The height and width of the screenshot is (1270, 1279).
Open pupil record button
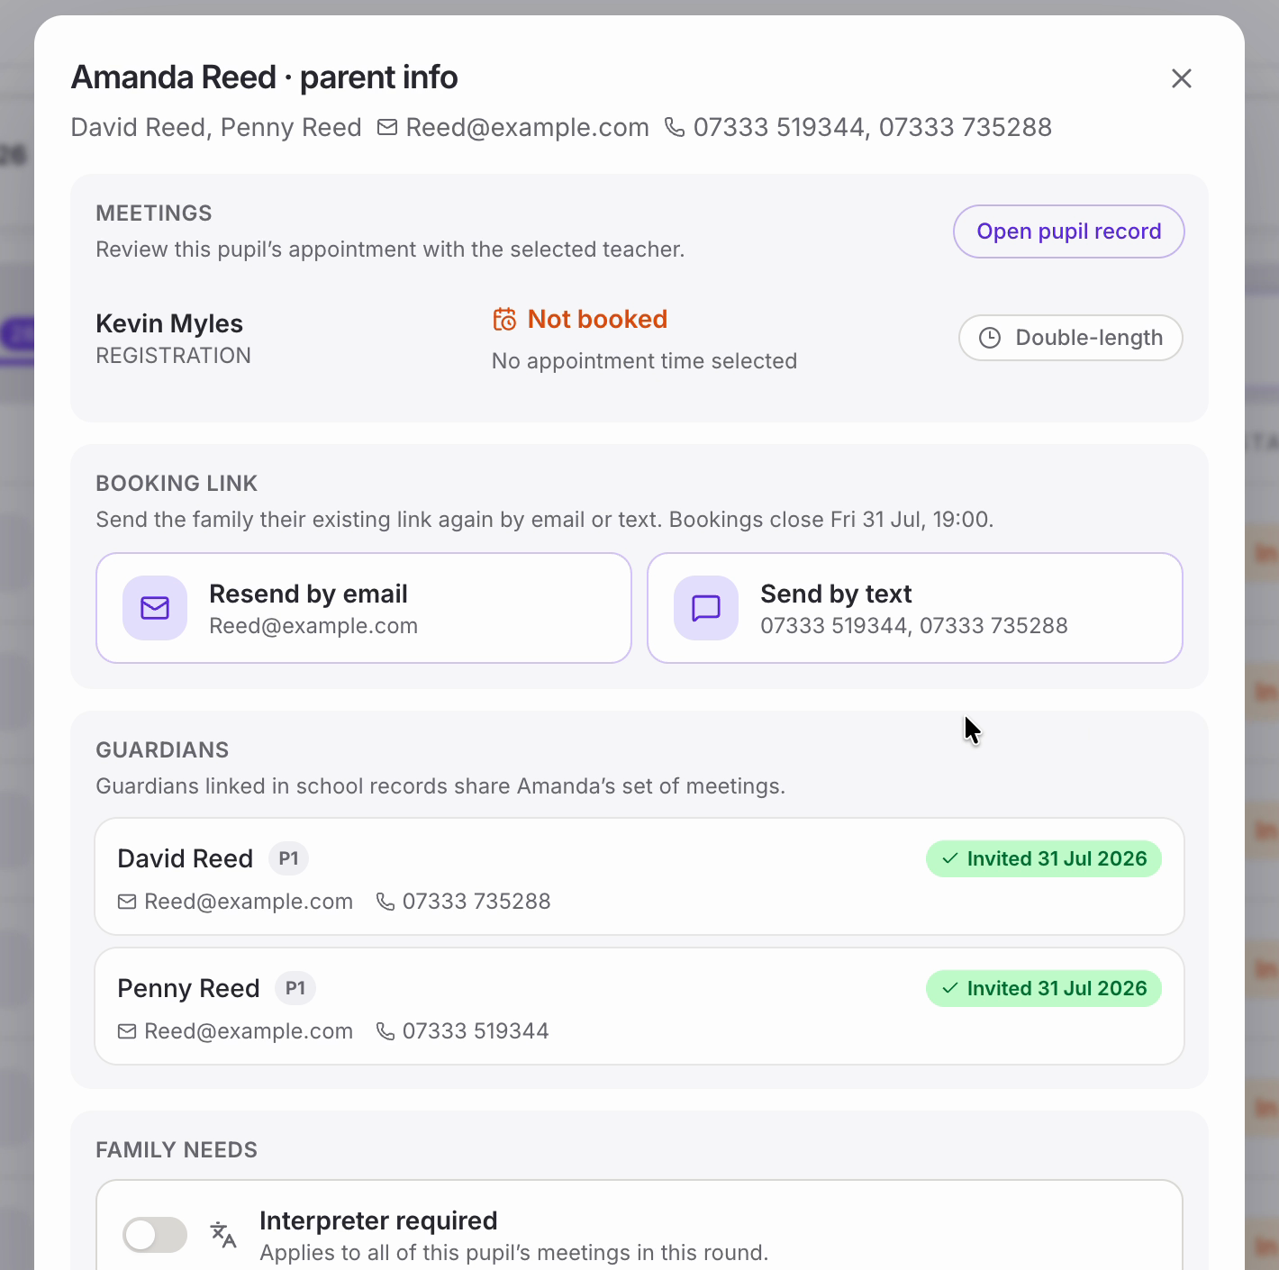(1068, 231)
